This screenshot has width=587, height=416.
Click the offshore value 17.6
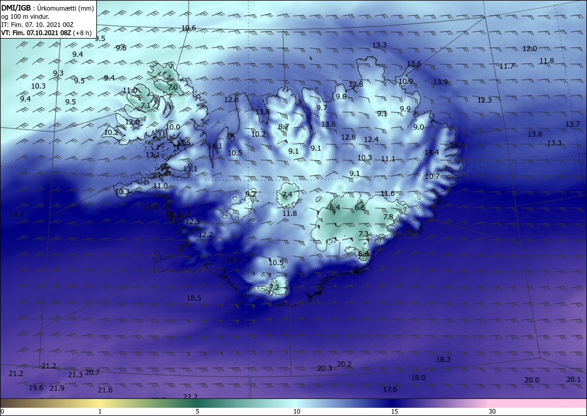tap(390, 390)
